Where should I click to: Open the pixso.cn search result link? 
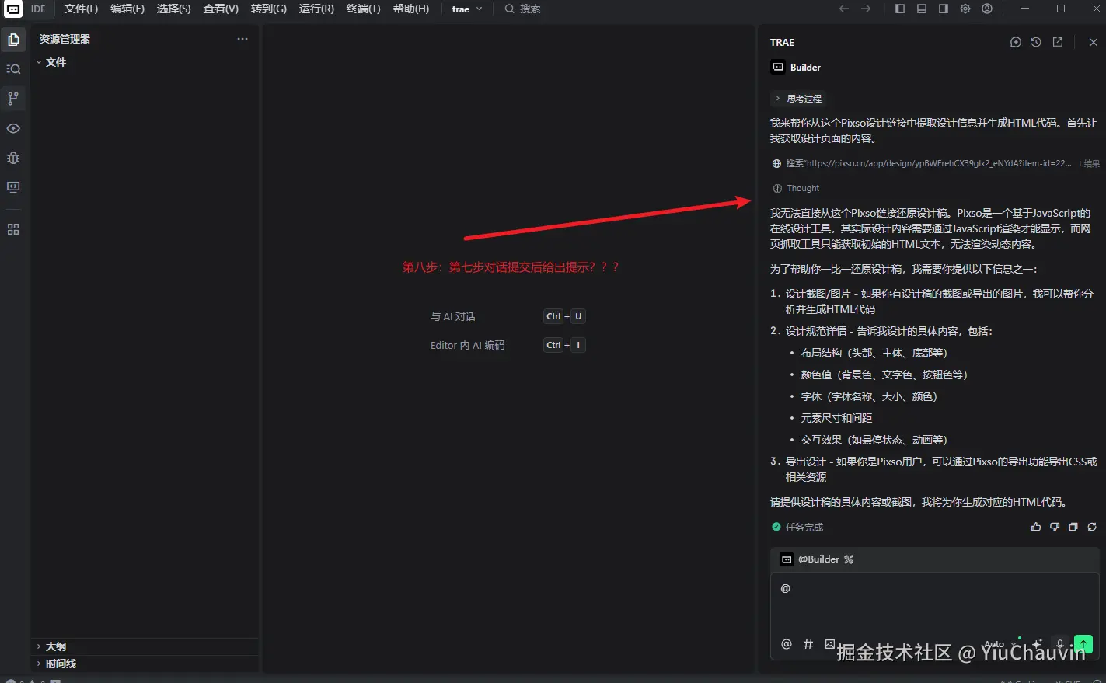[928, 163]
